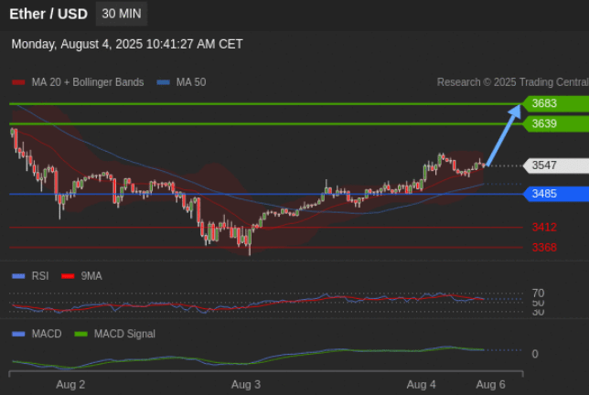This screenshot has height=395, width=589.
Task: Click the blue MA 50 legend swatch
Action: click(163, 82)
